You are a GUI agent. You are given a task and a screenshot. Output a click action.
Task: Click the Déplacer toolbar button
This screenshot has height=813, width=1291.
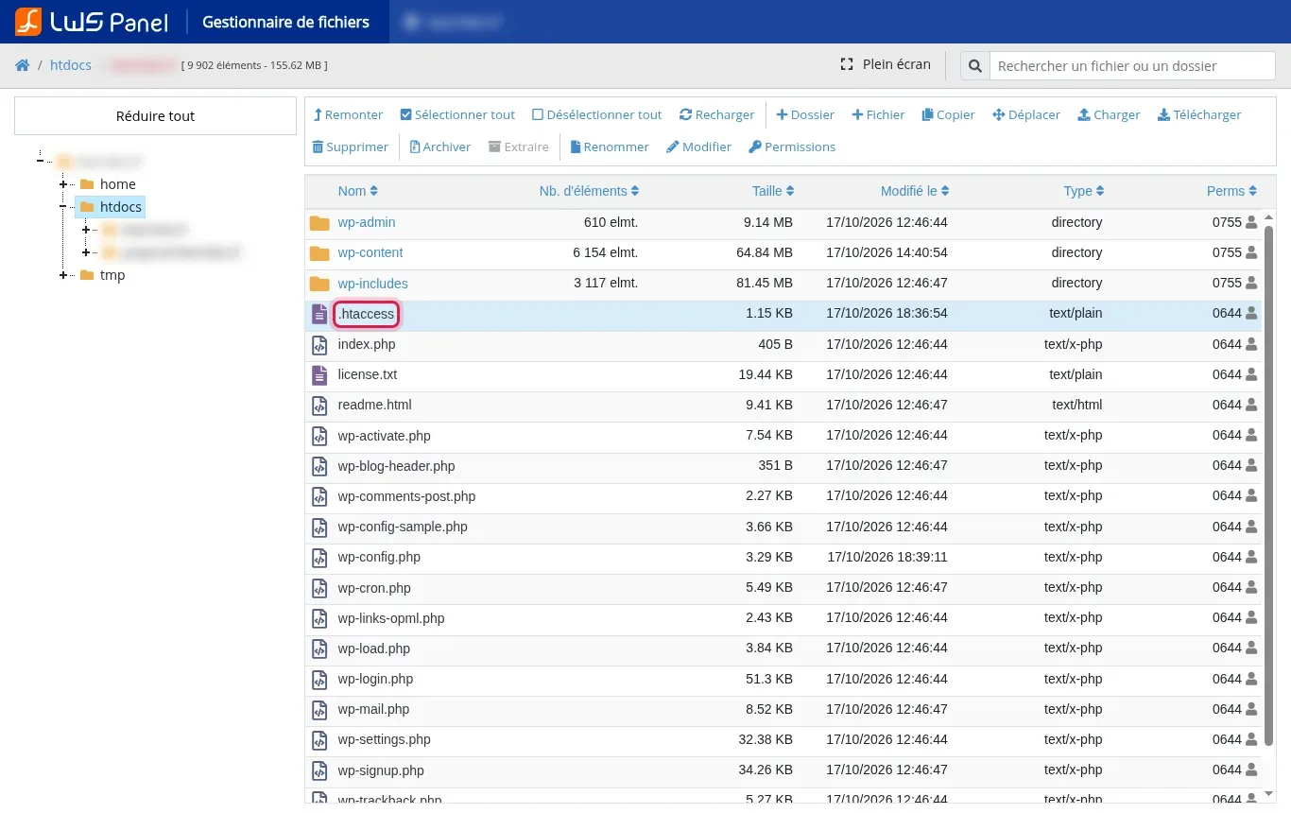pos(1026,114)
